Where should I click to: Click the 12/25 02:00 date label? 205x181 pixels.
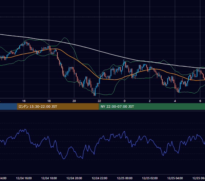(150, 178)
